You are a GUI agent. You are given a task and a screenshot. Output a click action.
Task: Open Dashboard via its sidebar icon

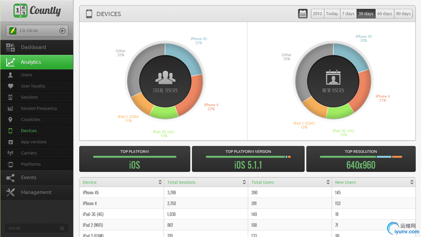[x=11, y=47]
